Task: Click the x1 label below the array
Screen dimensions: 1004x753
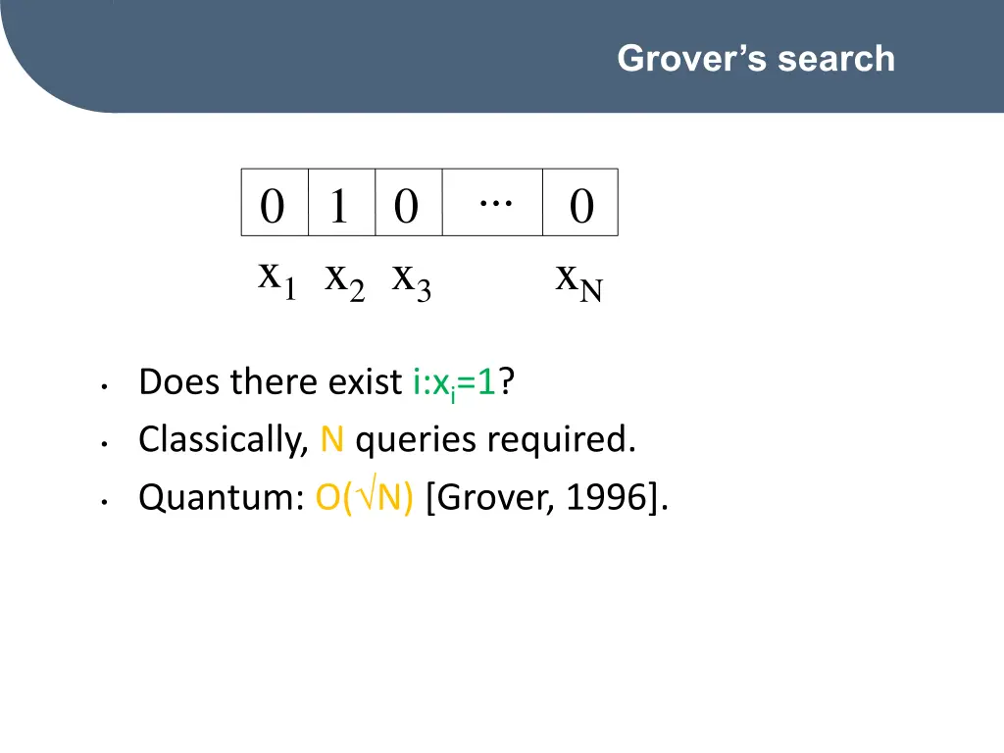Action: click(x=276, y=279)
